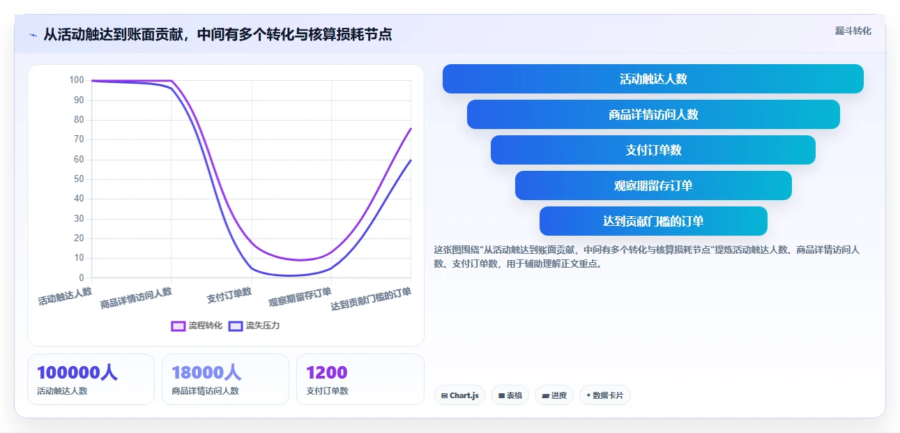The image size is (900, 433).
Task: Click the lightning icon beside the title
Action: pyautogui.click(x=33, y=35)
